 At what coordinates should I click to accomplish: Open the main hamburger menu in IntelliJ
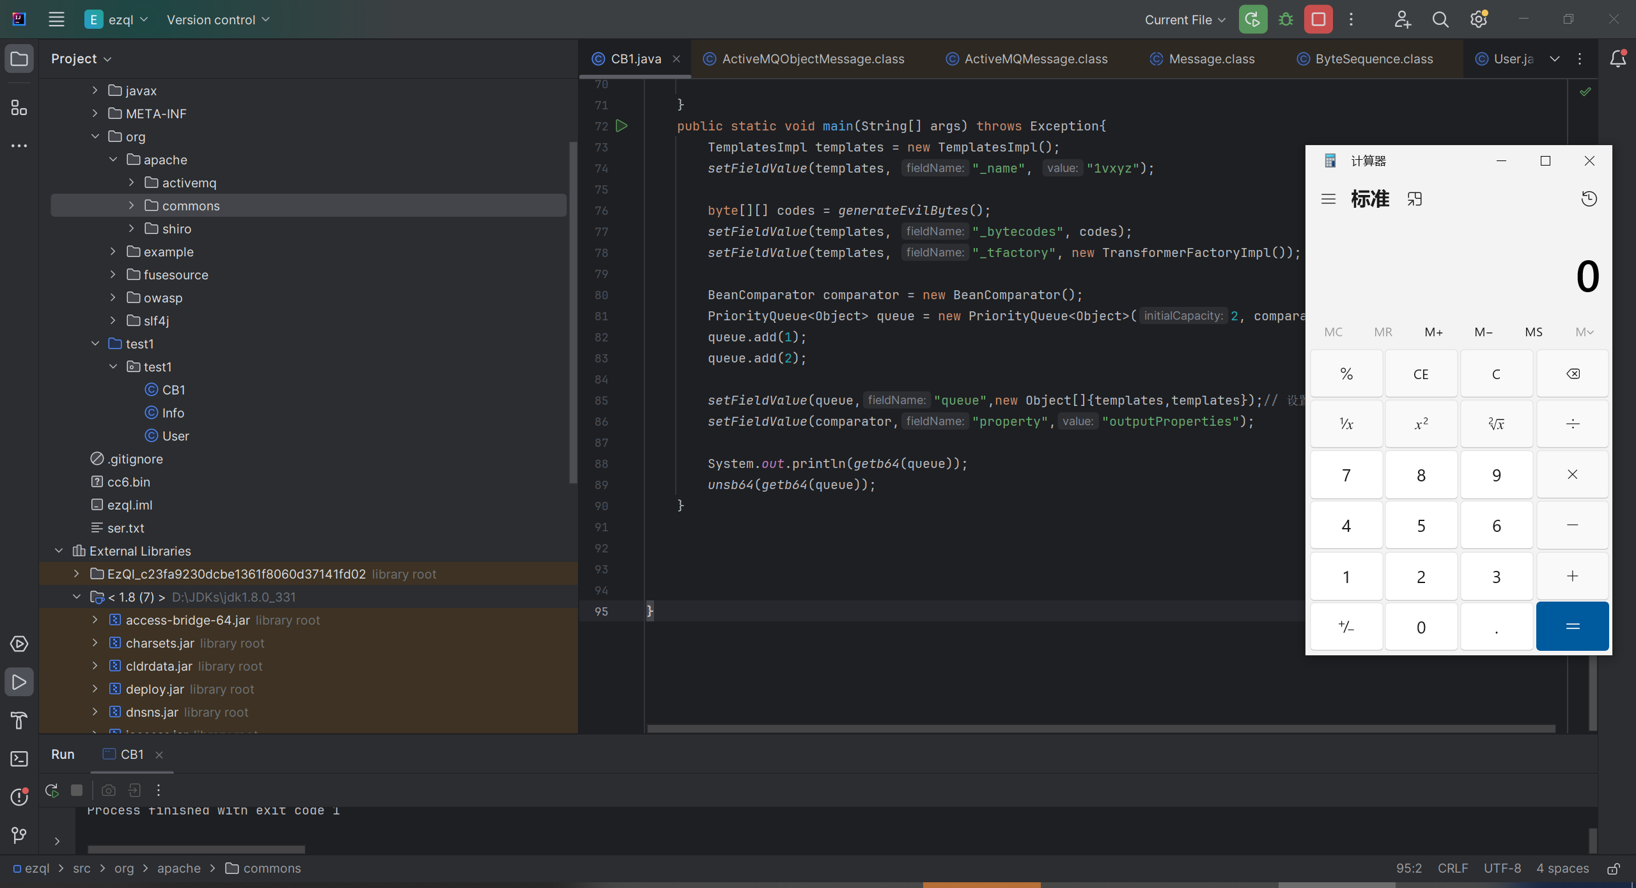pos(56,19)
